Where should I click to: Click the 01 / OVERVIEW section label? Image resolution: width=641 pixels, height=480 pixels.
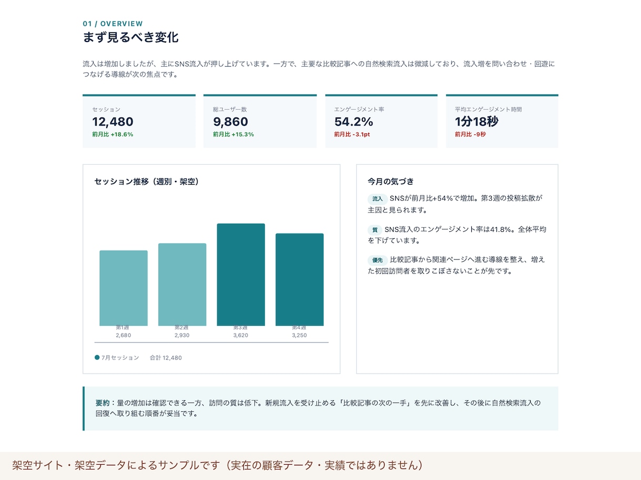113,24
